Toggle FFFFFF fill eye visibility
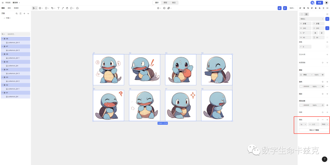This screenshot has width=330, height=165. pyautogui.click(x=322, y=86)
